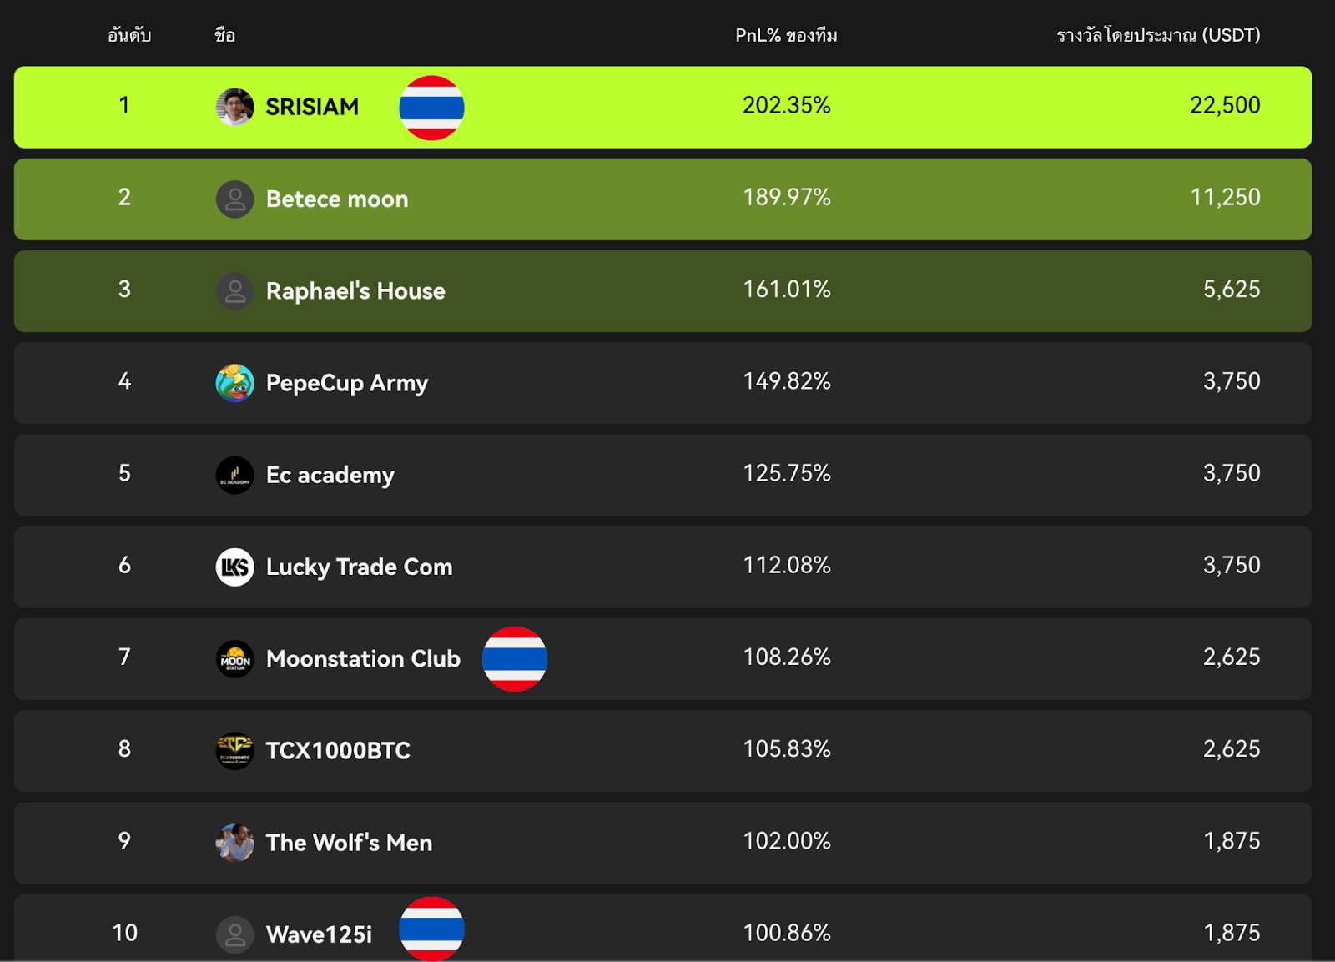The height and width of the screenshot is (962, 1335).
Task: Click the PepeCup Army frog icon
Action: tap(235, 383)
